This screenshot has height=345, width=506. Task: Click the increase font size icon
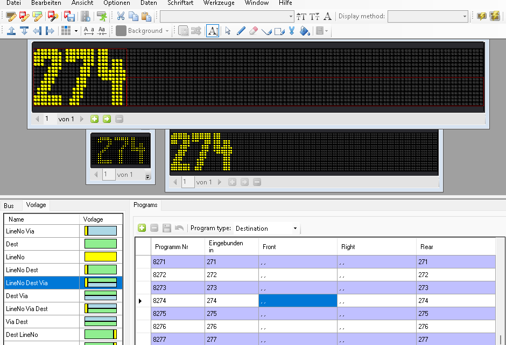(x=301, y=16)
